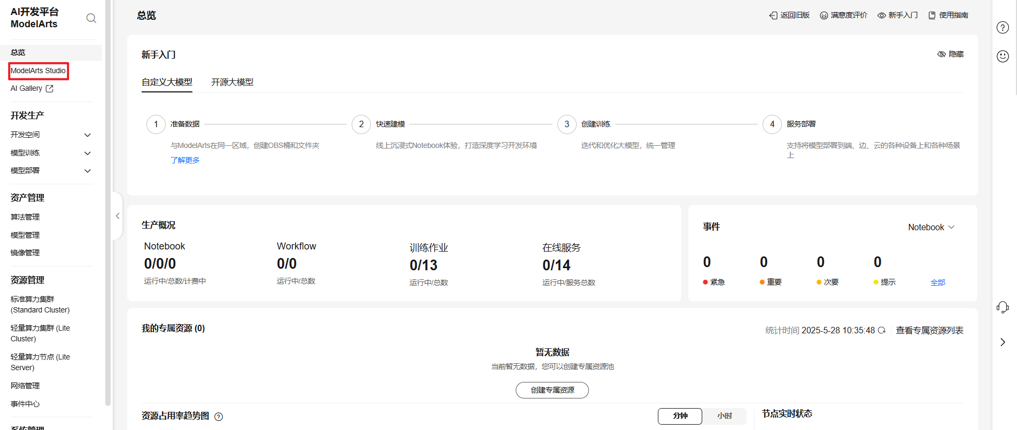Click the Workflow 0/0 count

pyautogui.click(x=286, y=264)
